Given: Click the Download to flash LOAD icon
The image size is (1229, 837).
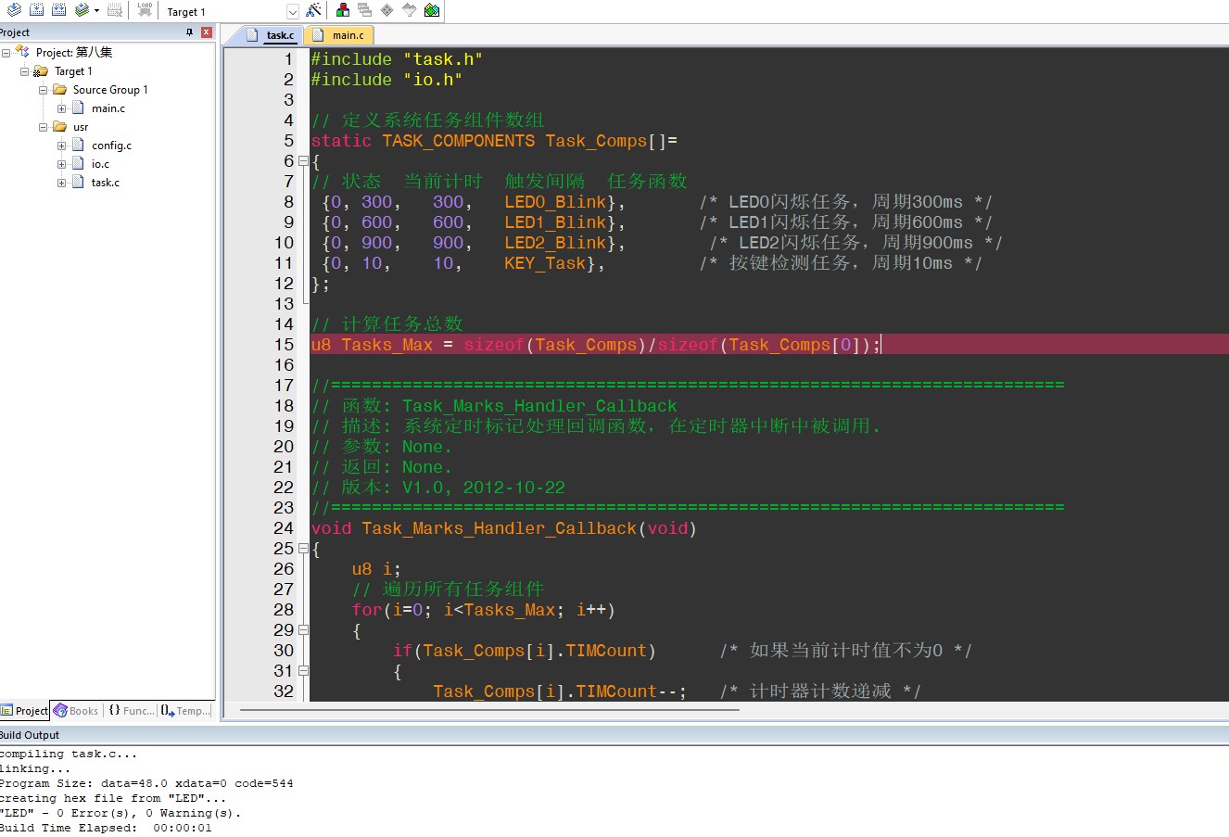Looking at the screenshot, I should click(145, 10).
